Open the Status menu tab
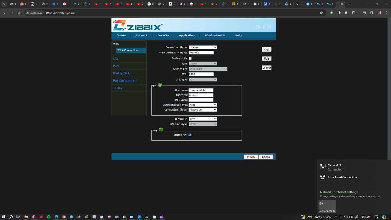 [x=121, y=35]
